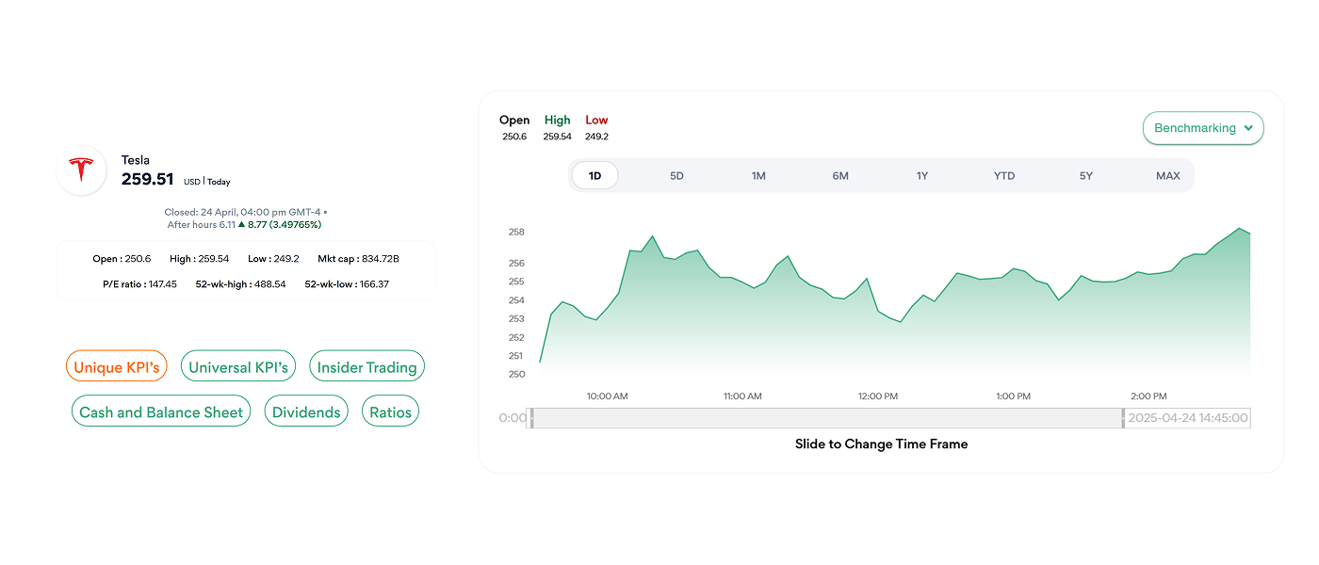1319x565 pixels.
Task: Open the Ratios section
Action: tap(390, 412)
